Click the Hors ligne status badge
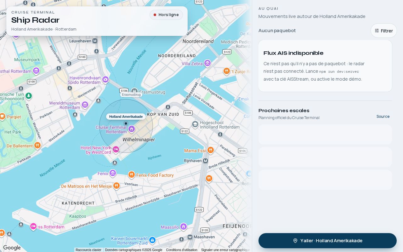The width and height of the screenshot is (403, 252). [166, 15]
